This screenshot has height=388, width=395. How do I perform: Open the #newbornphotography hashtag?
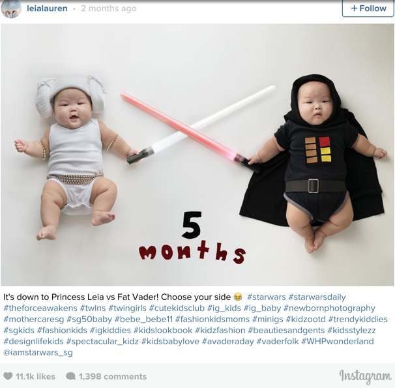point(329,308)
